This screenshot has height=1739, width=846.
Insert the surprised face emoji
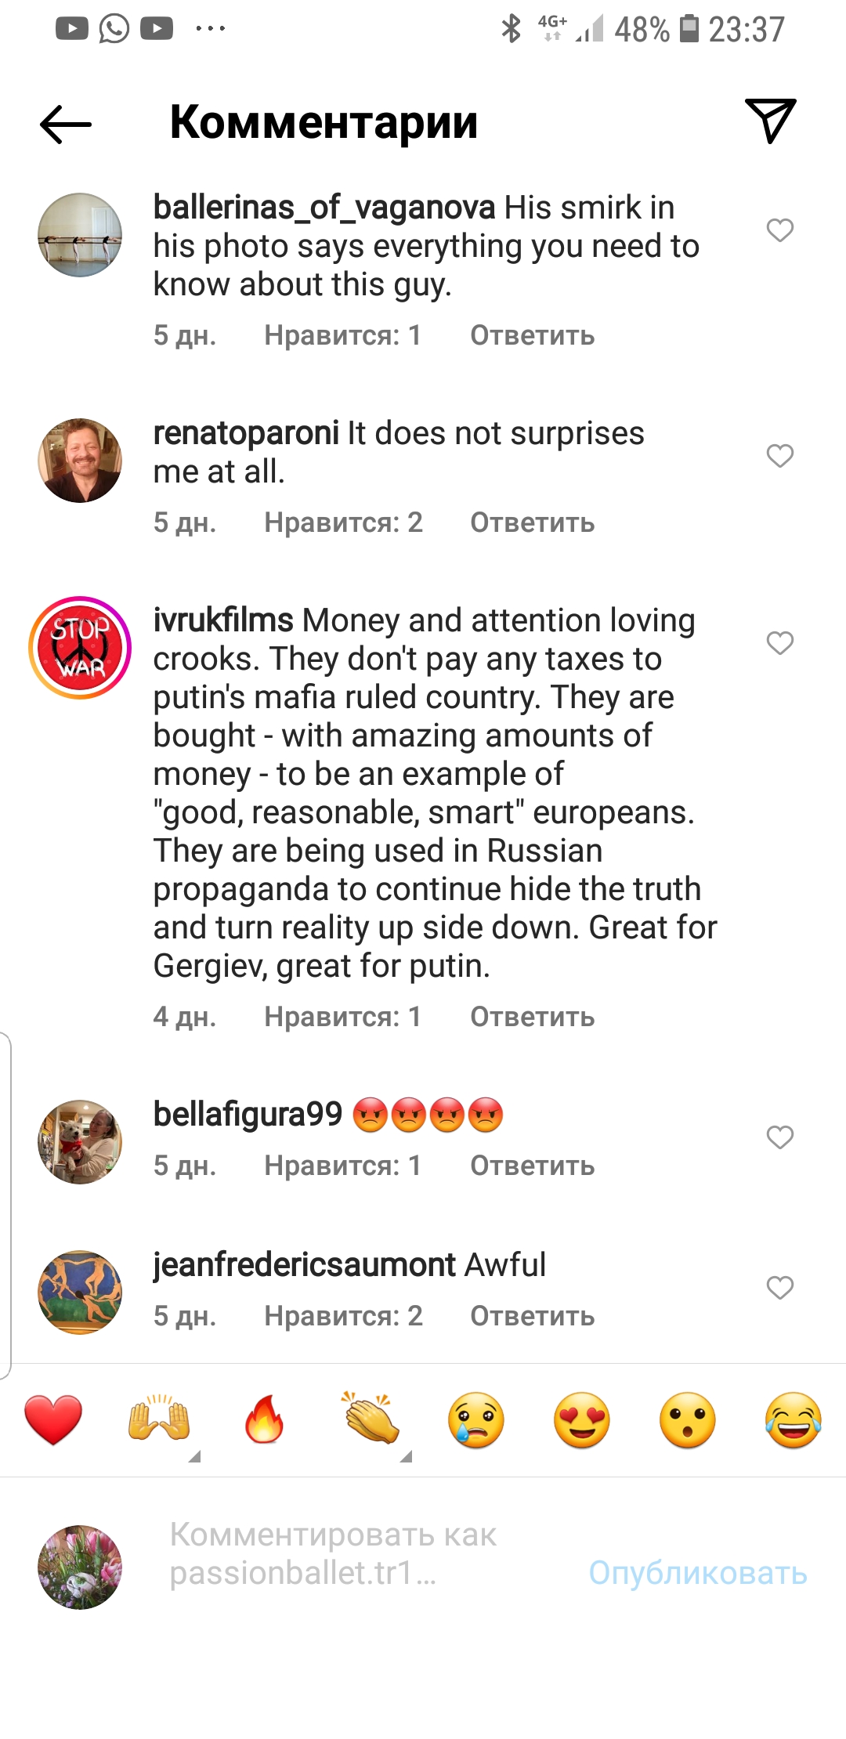688,1419
